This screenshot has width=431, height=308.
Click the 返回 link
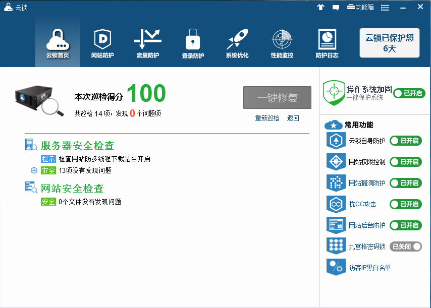coord(293,118)
